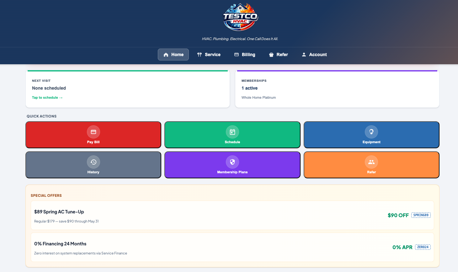Click the tools icon beside Service
Screen dimensions: 458x272
pos(200,55)
